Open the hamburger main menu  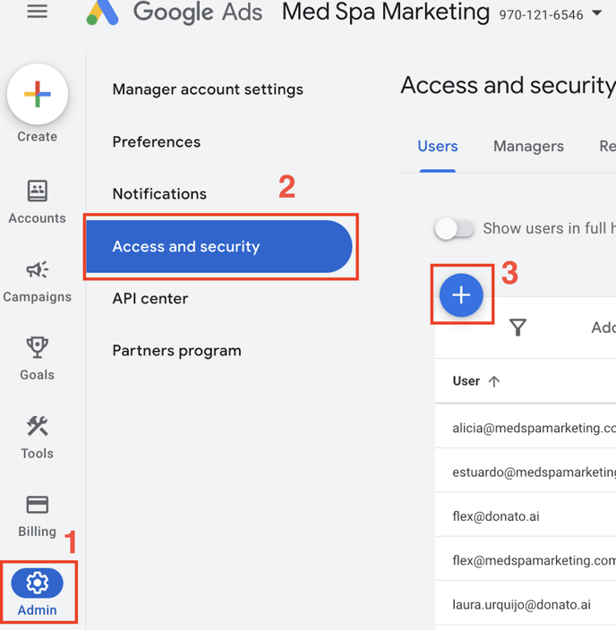point(37,12)
